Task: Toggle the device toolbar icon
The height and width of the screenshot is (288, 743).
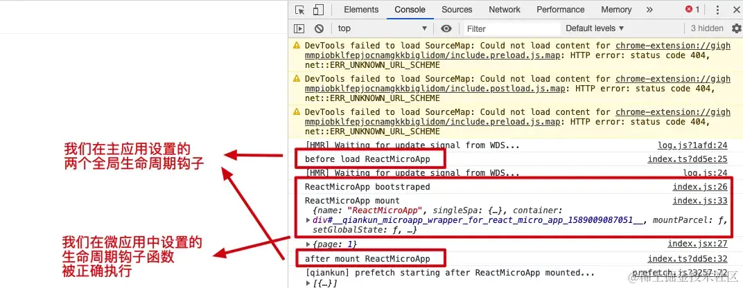Action: 318,10
